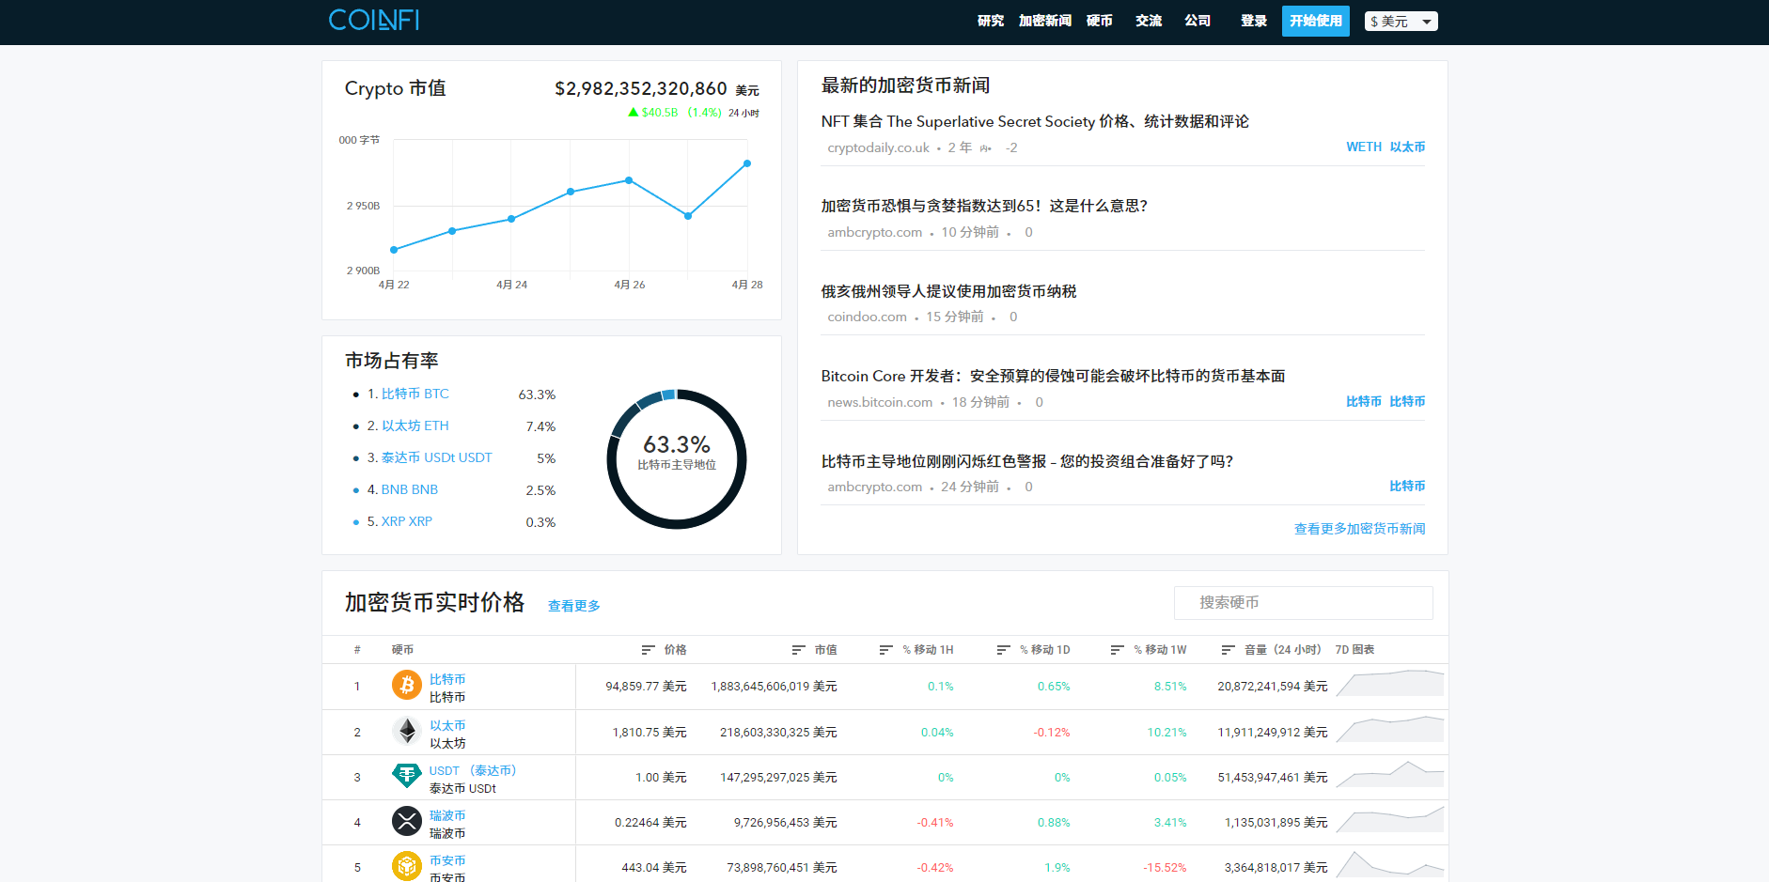The height and width of the screenshot is (882, 1769).
Task: Click the Tether USDT coin icon
Action: (x=406, y=777)
